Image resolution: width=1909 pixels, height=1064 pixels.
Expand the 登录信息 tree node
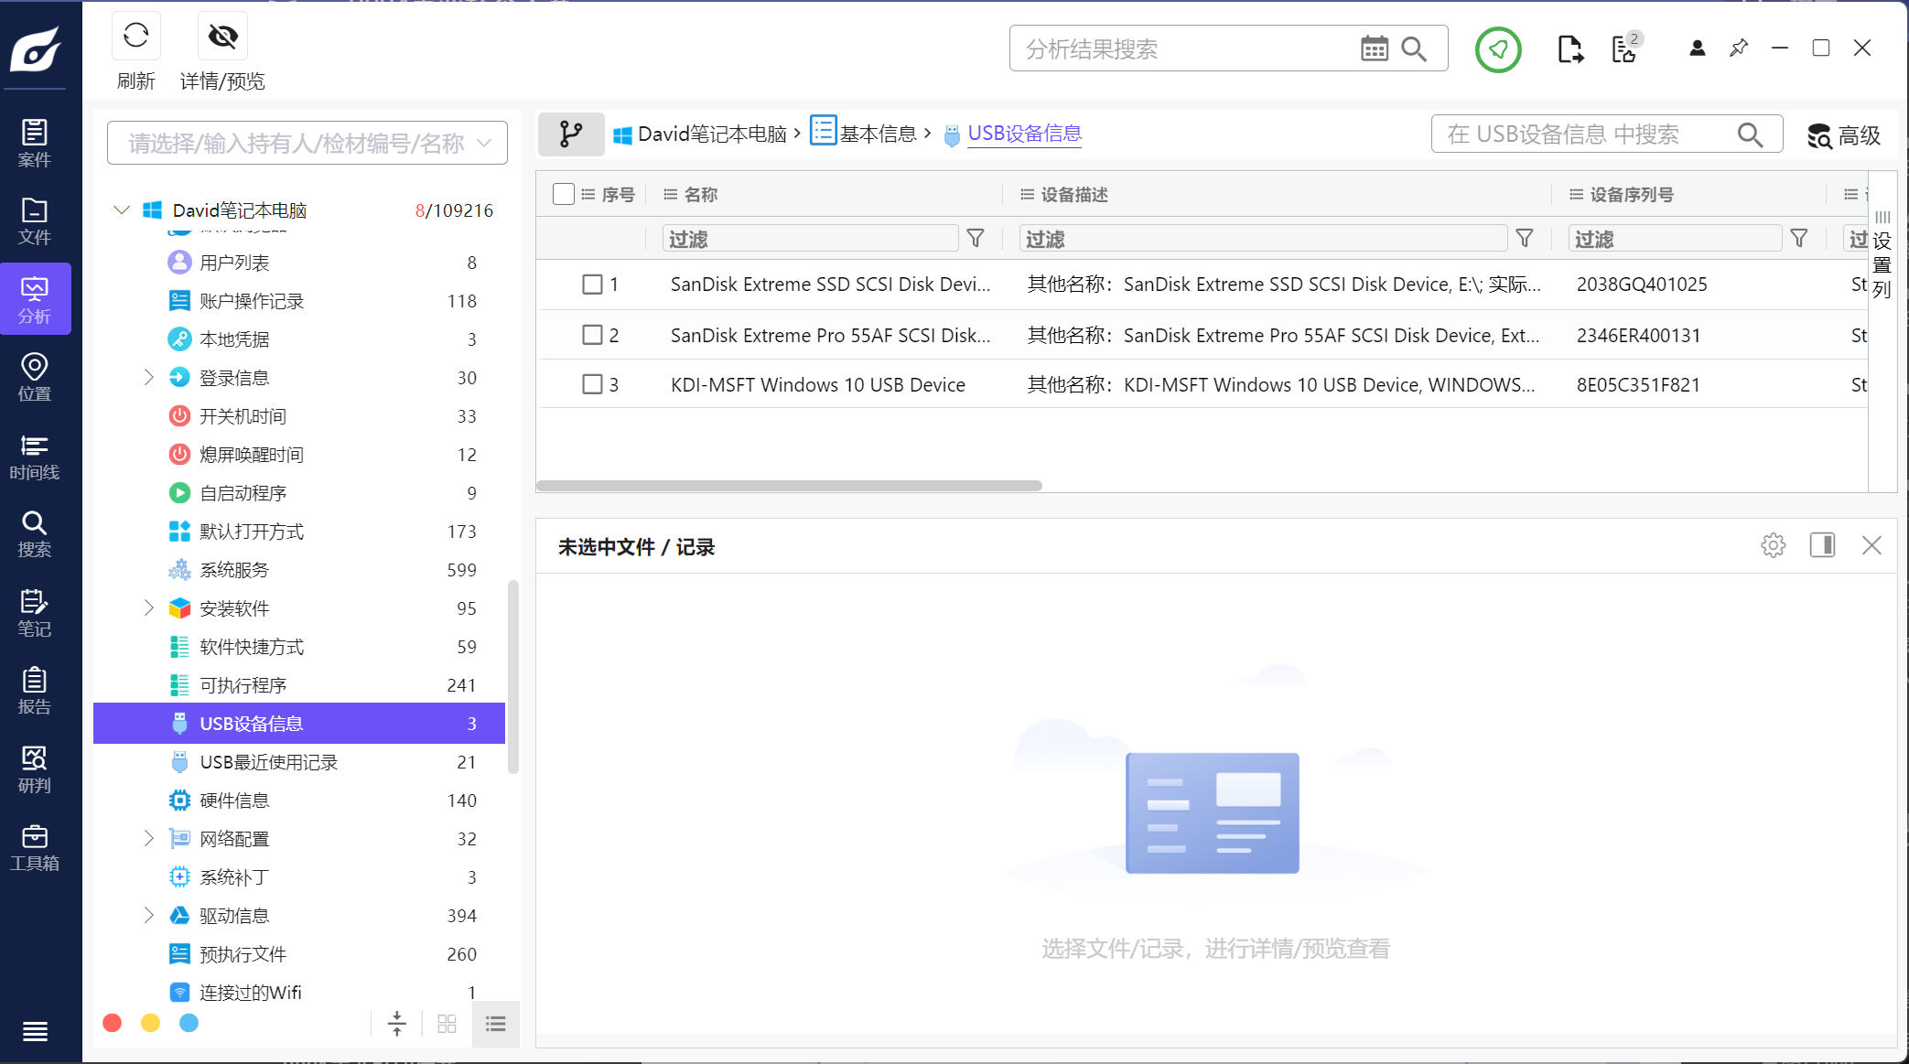(148, 378)
